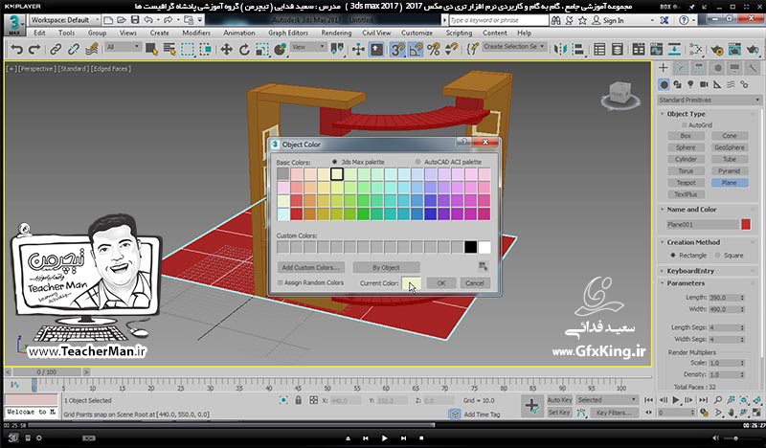The height and width of the screenshot is (448, 766).
Task: Activate Select and Scale tool
Action: click(x=262, y=50)
